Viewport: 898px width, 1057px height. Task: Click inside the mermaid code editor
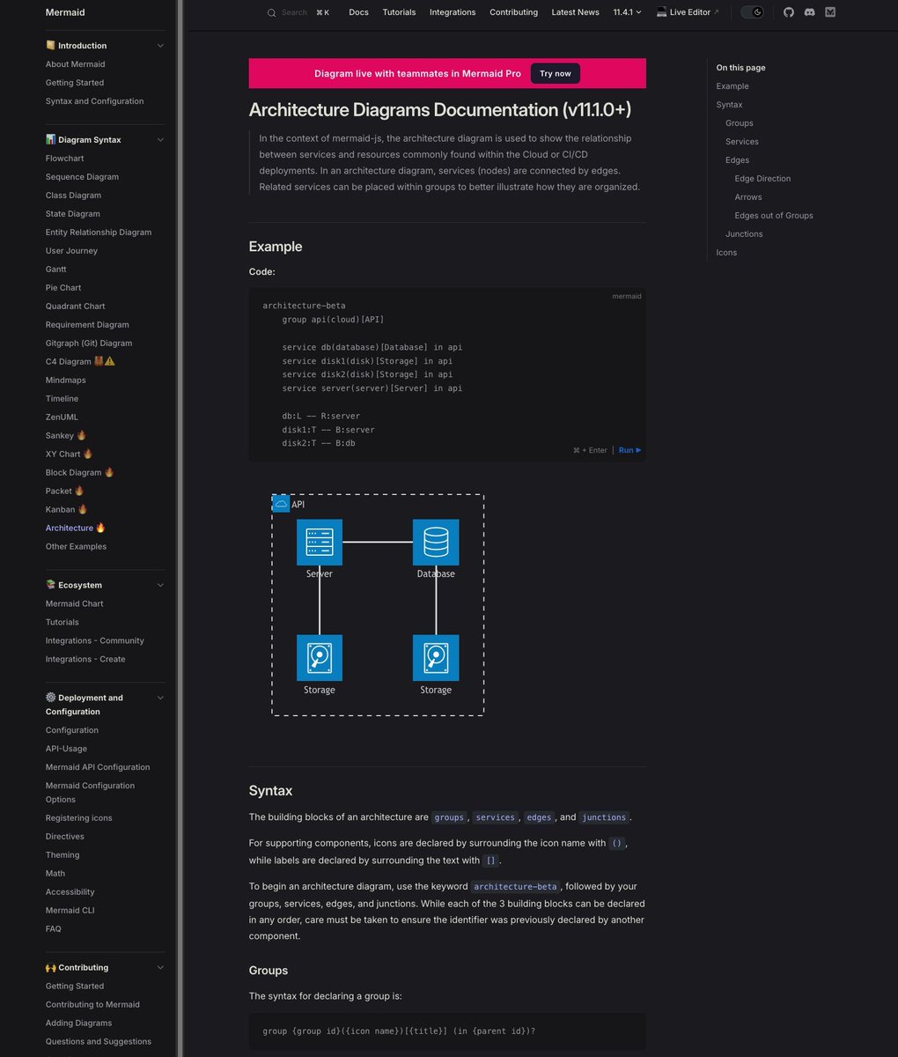pos(447,374)
